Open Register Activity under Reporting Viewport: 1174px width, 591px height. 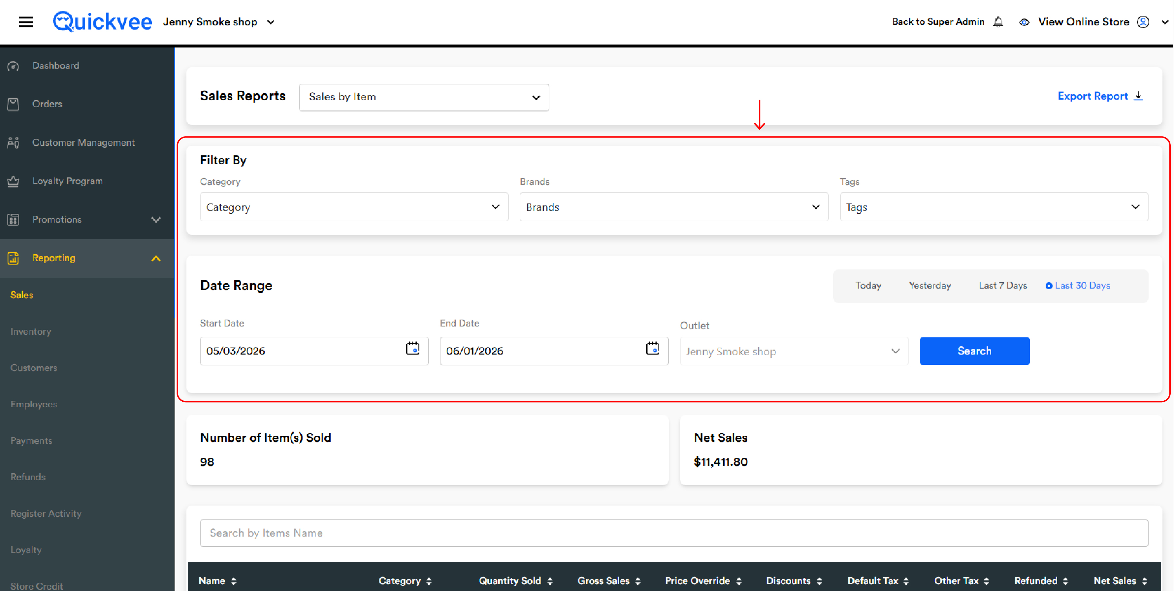pyautogui.click(x=46, y=513)
